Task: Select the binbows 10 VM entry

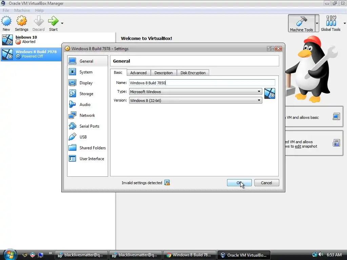Action: pos(58,40)
